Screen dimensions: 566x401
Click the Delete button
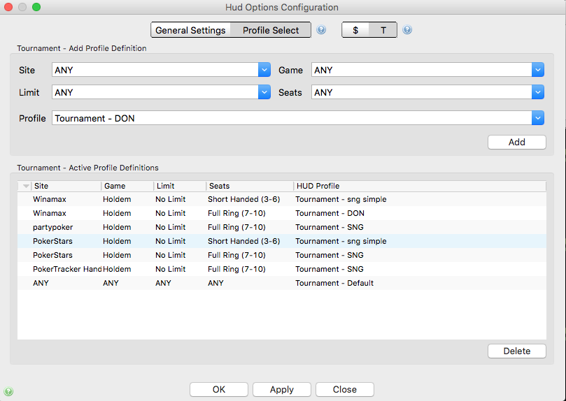pyautogui.click(x=516, y=351)
